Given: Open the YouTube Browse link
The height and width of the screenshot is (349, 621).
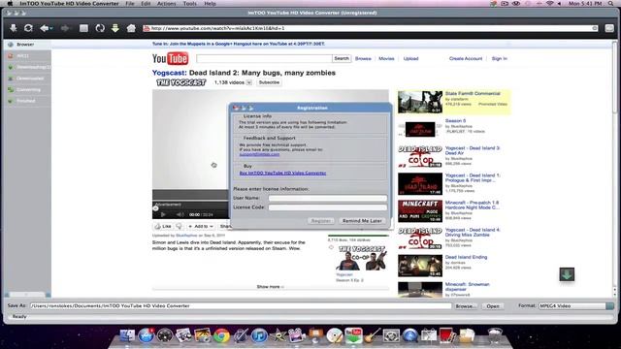Looking at the screenshot, I should 363,58.
